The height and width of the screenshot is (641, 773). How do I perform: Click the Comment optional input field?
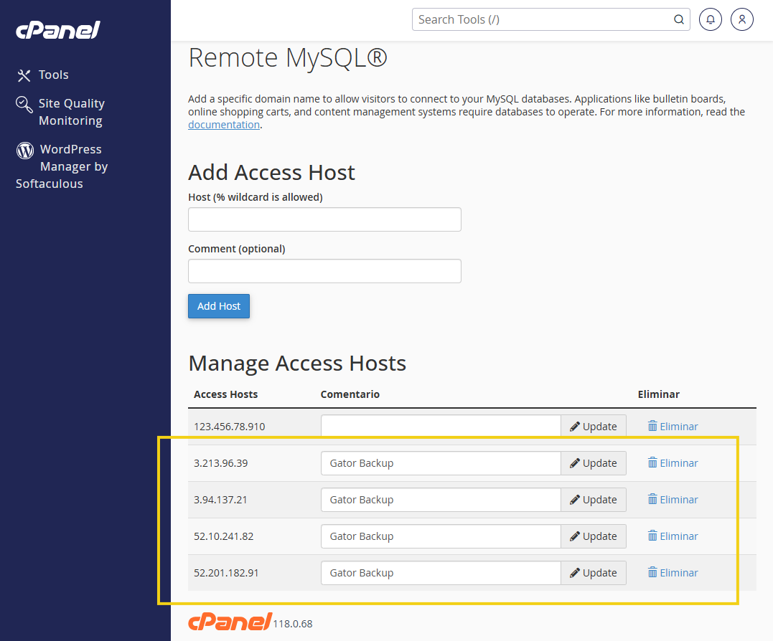pos(324,271)
